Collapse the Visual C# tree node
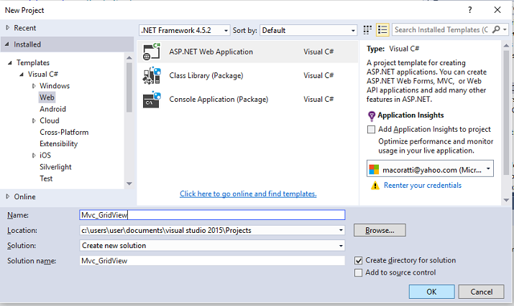The width and height of the screenshot is (514, 306). pos(22,75)
